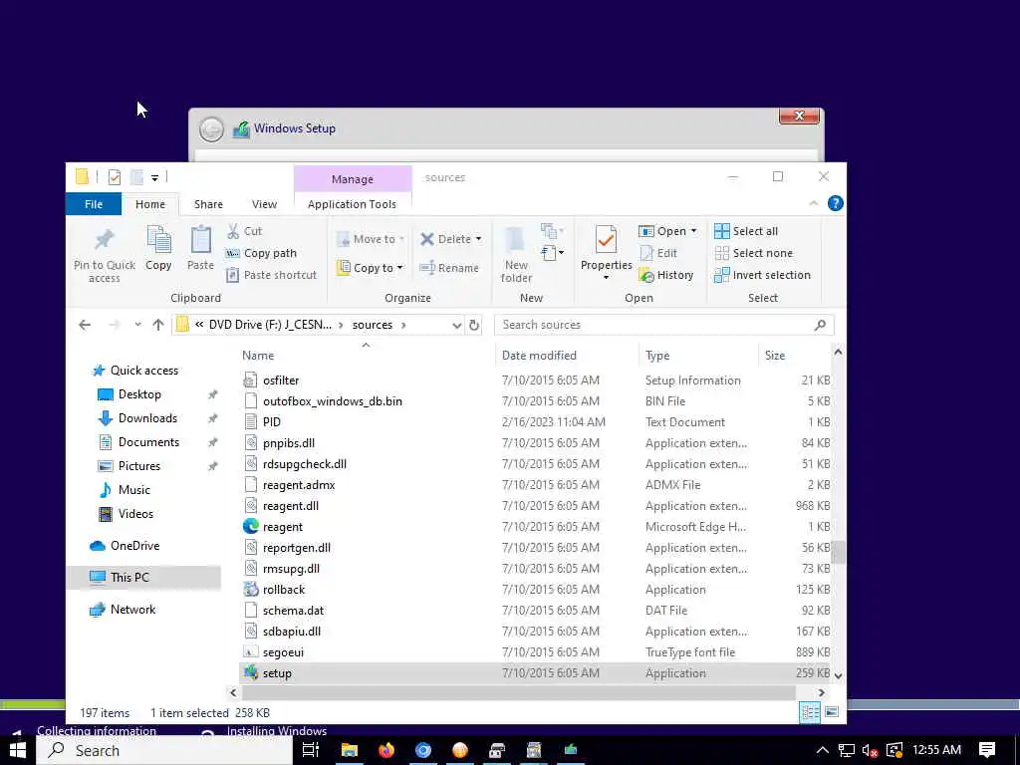1020x765 pixels.
Task: Select the PID text document
Action: [535, 422]
